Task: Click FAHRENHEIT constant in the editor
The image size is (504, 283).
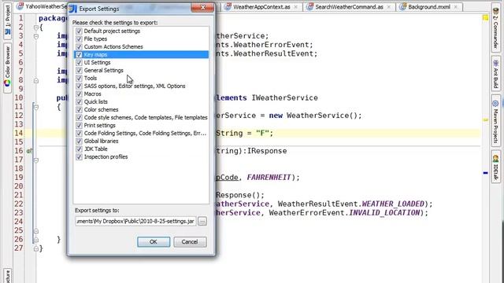Action: point(269,178)
